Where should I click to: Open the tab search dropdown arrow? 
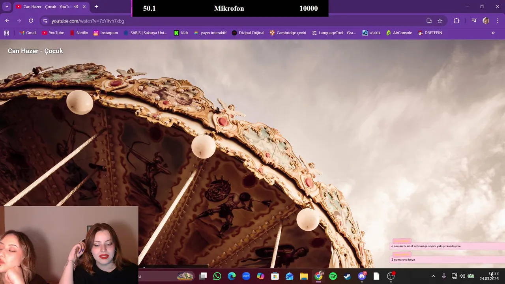7,7
